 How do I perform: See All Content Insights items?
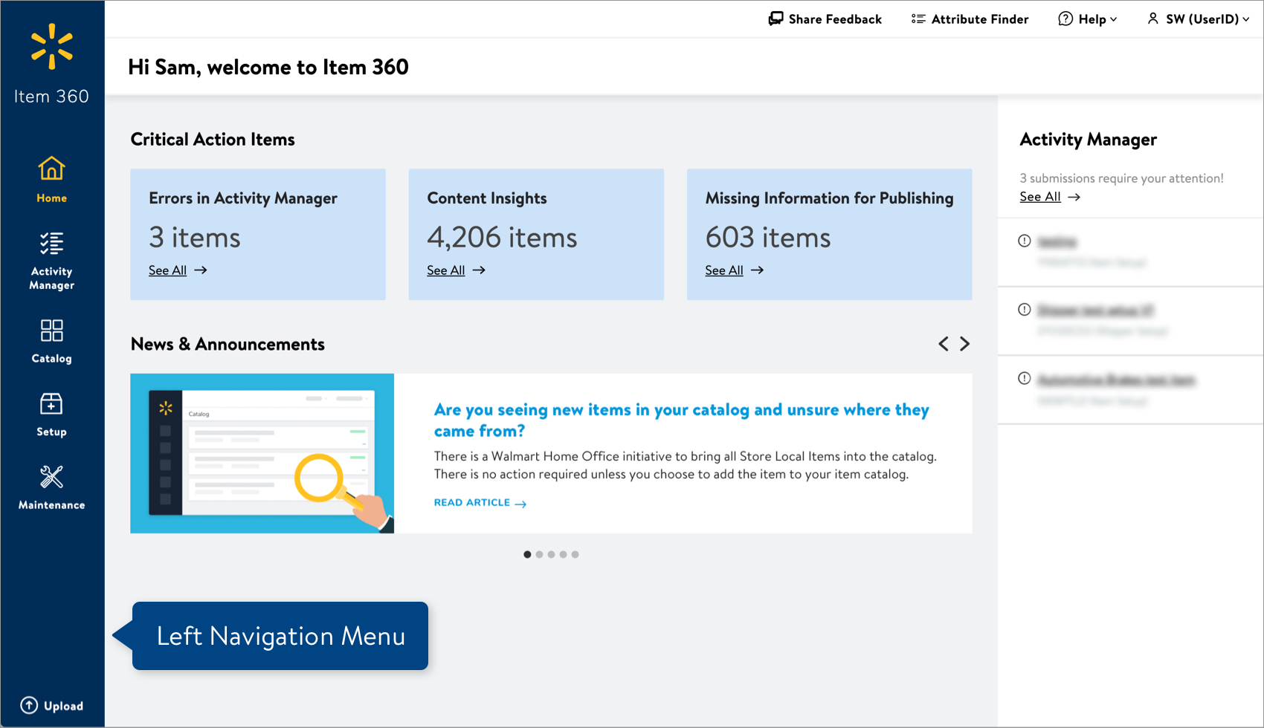coord(445,270)
